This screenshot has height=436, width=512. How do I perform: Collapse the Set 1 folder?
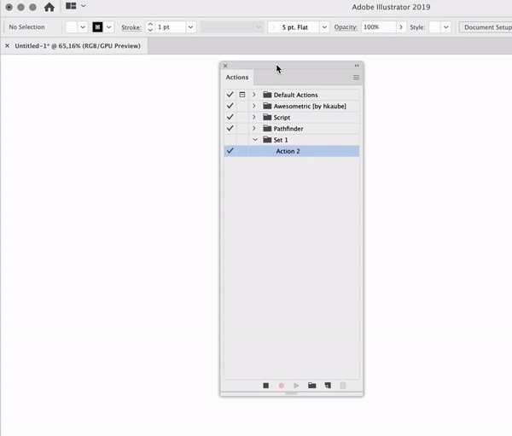tap(255, 139)
